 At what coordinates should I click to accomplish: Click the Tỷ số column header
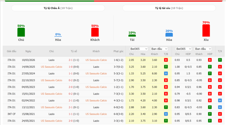(x=74, y=51)
